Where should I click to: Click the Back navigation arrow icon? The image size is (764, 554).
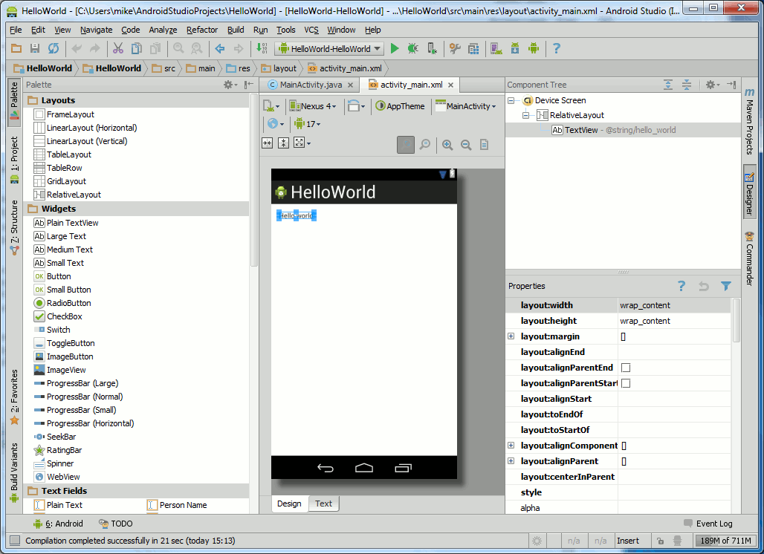click(x=220, y=48)
